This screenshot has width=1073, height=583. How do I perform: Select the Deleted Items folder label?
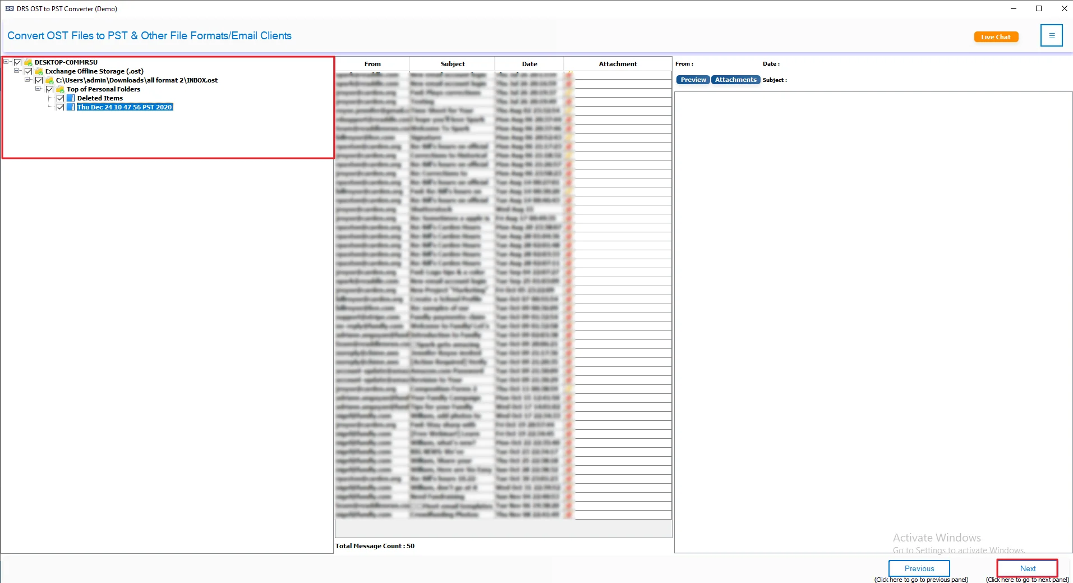tap(100, 98)
